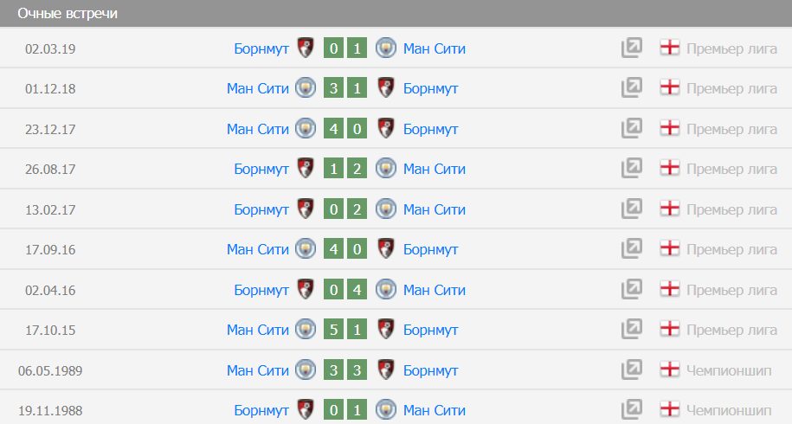This screenshot has width=792, height=424.
Task: Click external link icon for 23.12.17 match
Action: click(631, 129)
